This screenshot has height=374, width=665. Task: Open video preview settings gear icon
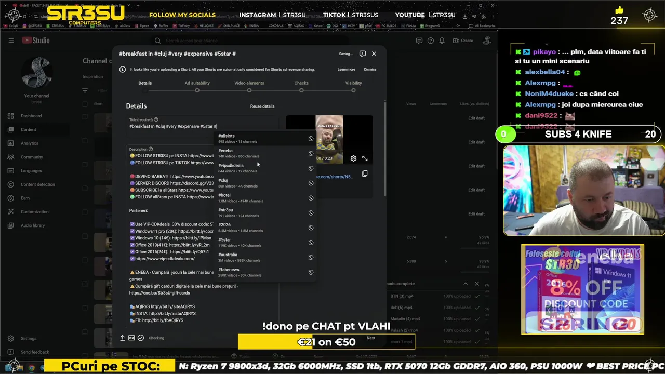(x=353, y=158)
